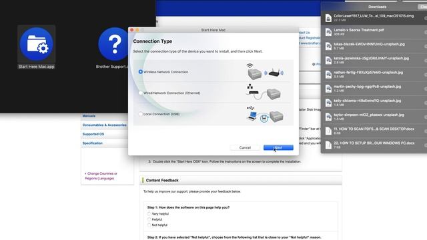The image size is (427, 240).
Task: Click the image icon beside nathan-fertig file
Action: [x=328, y=75]
